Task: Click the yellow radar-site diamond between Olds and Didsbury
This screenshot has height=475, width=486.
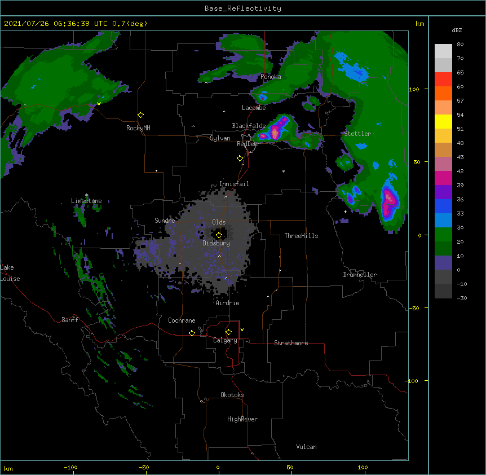Action: (219, 235)
